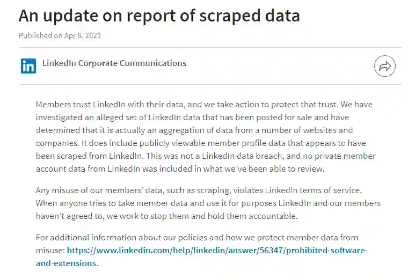Click the word 'misuse:' before the URL
This screenshot has height=279, width=408.
coord(50,250)
